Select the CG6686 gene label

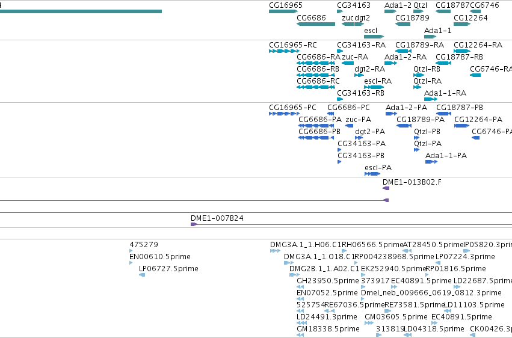(x=311, y=17)
